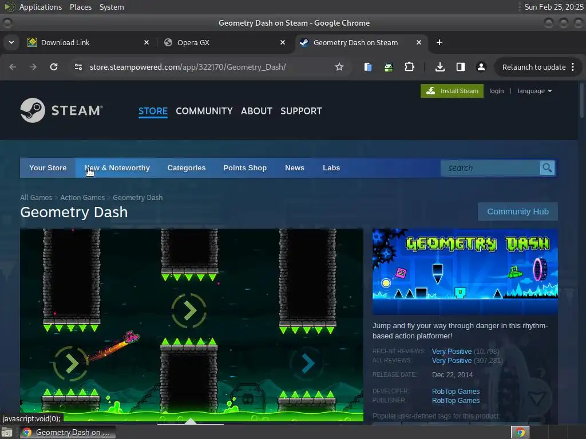Expand the New & Noteworthy store menu
This screenshot has width=586, height=439.
coord(117,168)
